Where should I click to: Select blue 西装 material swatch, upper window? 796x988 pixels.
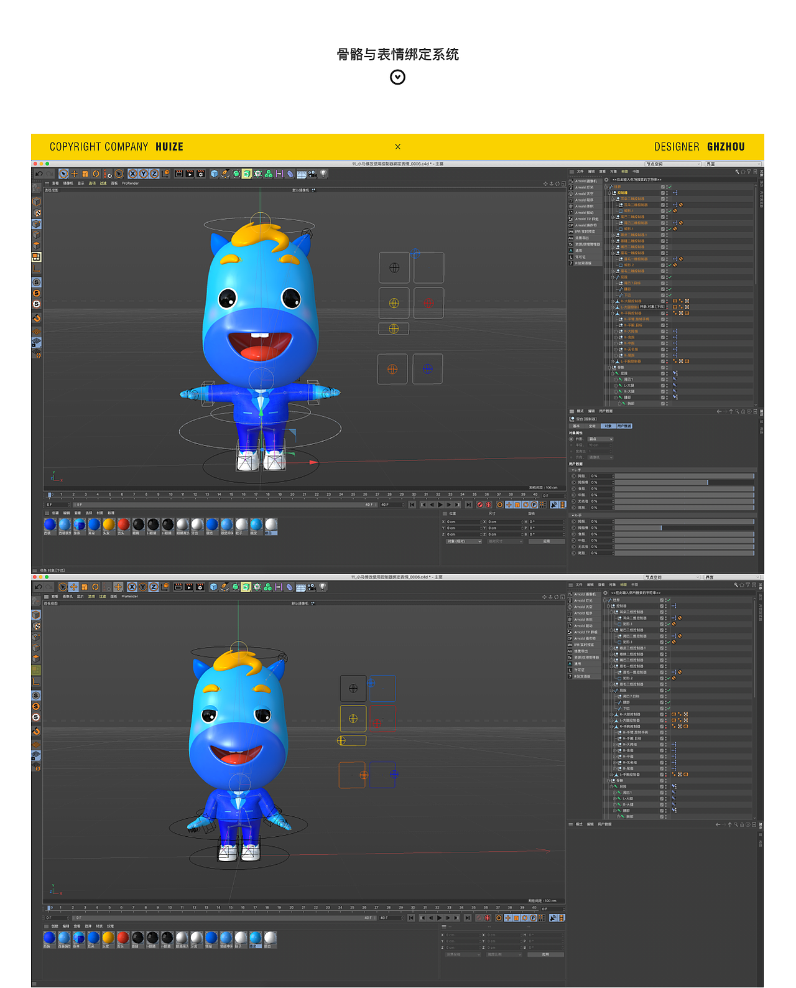coord(50,525)
